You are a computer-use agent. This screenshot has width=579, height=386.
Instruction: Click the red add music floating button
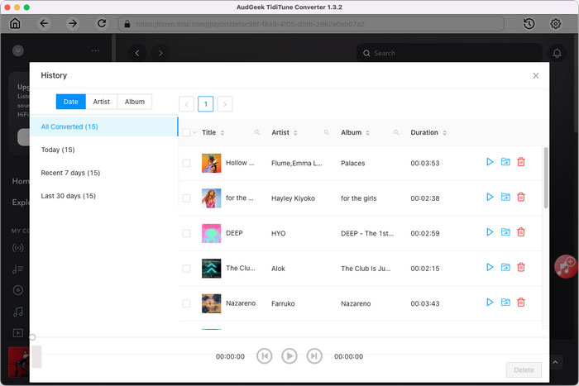[566, 266]
